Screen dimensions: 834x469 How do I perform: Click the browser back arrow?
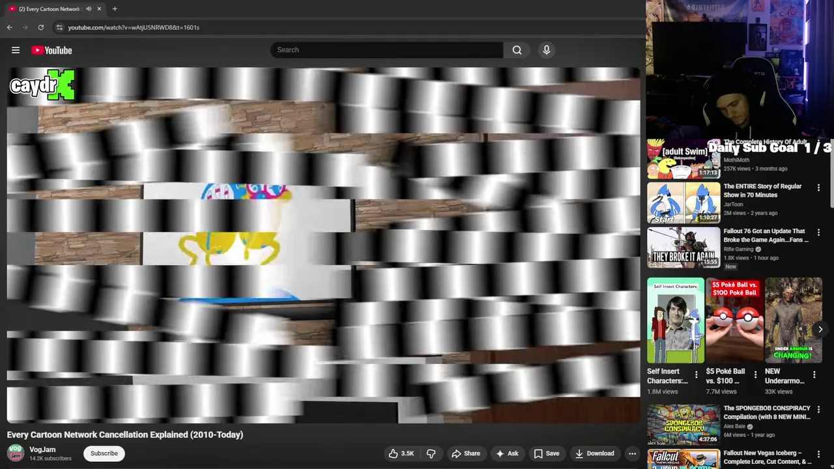click(x=9, y=27)
